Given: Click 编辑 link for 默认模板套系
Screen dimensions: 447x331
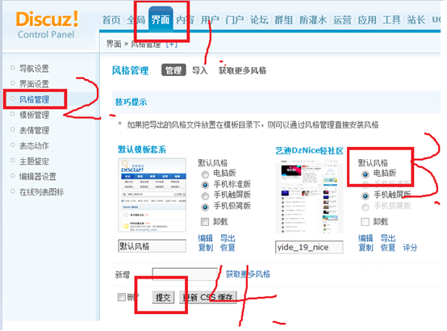Looking at the screenshot, I should [205, 238].
